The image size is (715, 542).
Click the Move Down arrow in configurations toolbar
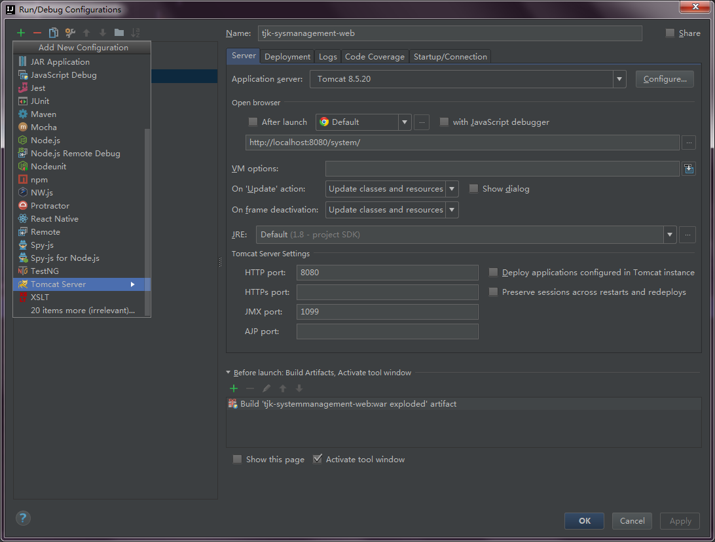[x=103, y=33]
